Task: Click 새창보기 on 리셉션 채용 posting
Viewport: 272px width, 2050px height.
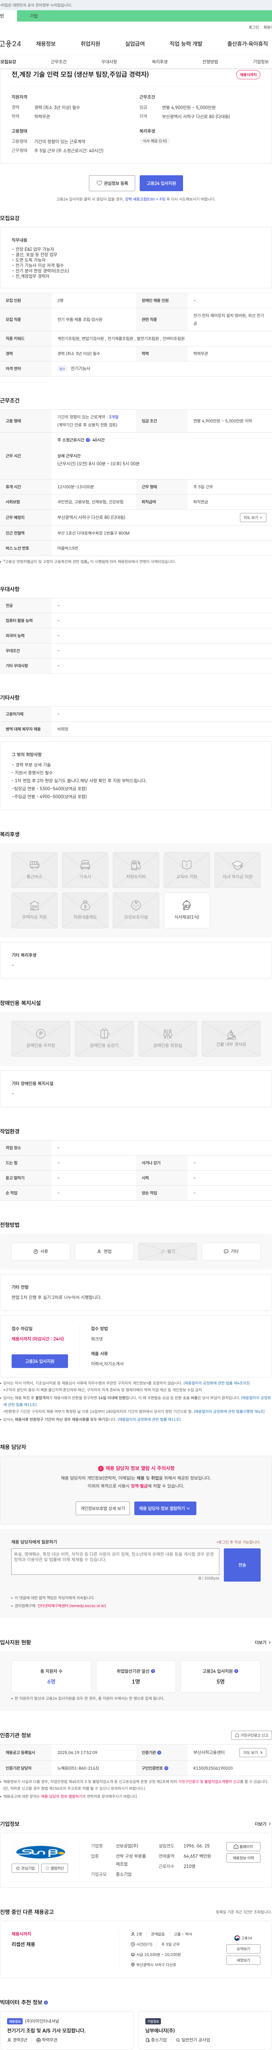Action: [243, 1960]
